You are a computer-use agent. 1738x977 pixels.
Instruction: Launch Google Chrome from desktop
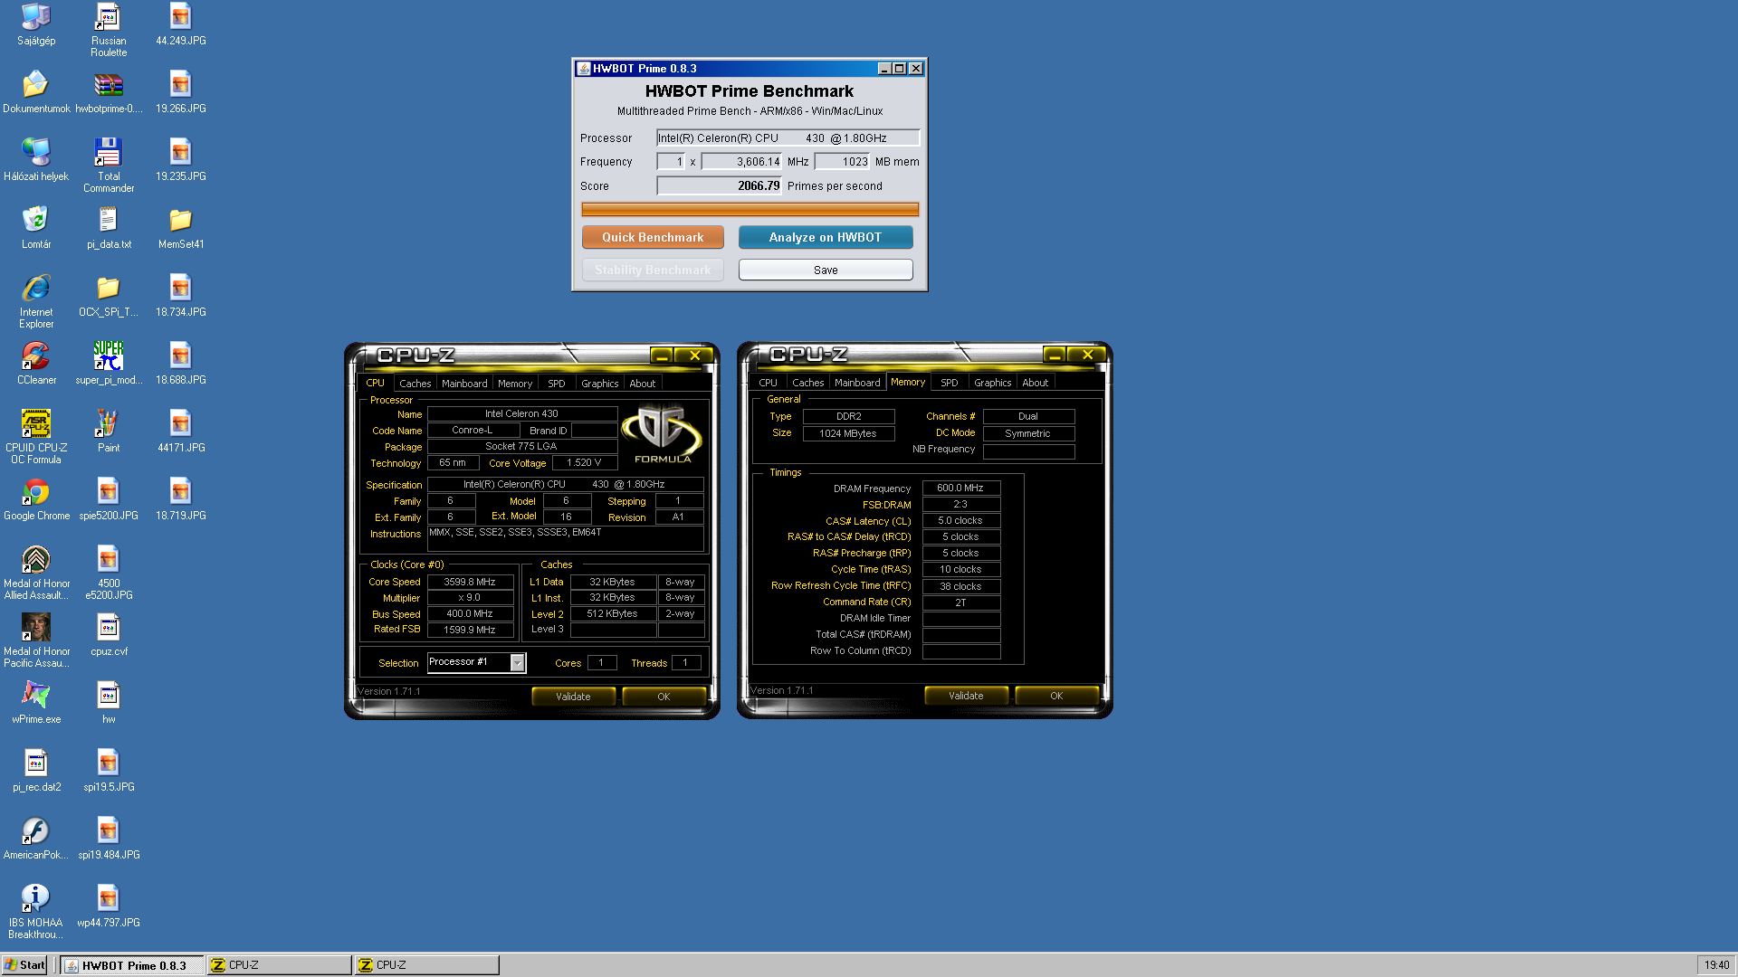point(36,499)
